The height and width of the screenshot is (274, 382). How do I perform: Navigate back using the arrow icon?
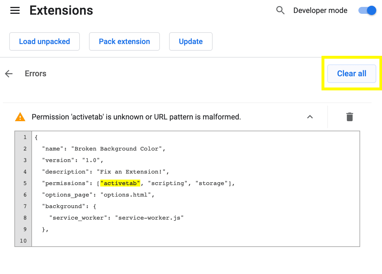tap(9, 74)
